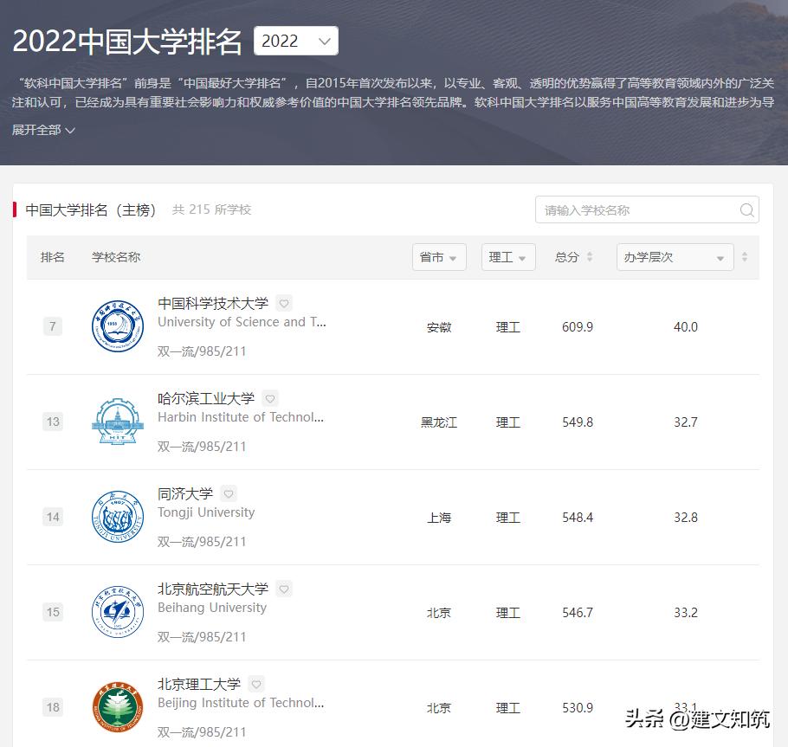
Task: Click the Beijing Institute of Technology green logo
Action: [118, 707]
